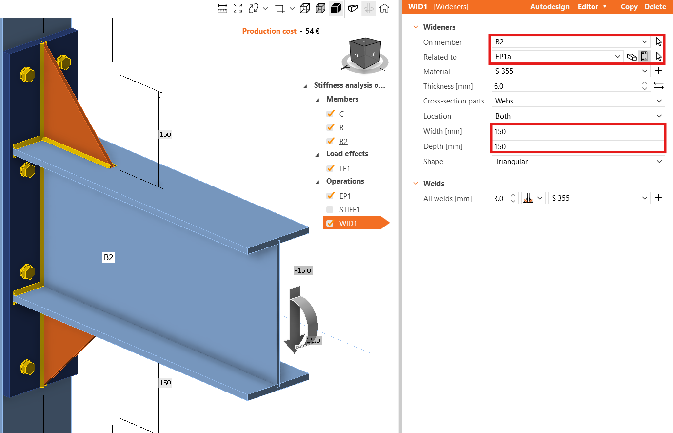Uncheck the EP1 operation checkbox
Screen dimensions: 673x433
click(x=330, y=196)
